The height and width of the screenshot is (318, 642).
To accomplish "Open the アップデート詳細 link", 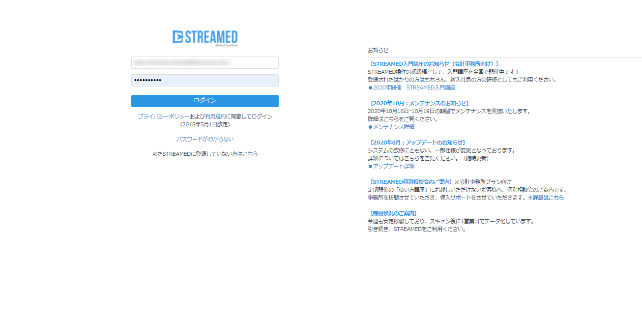I will point(393,166).
